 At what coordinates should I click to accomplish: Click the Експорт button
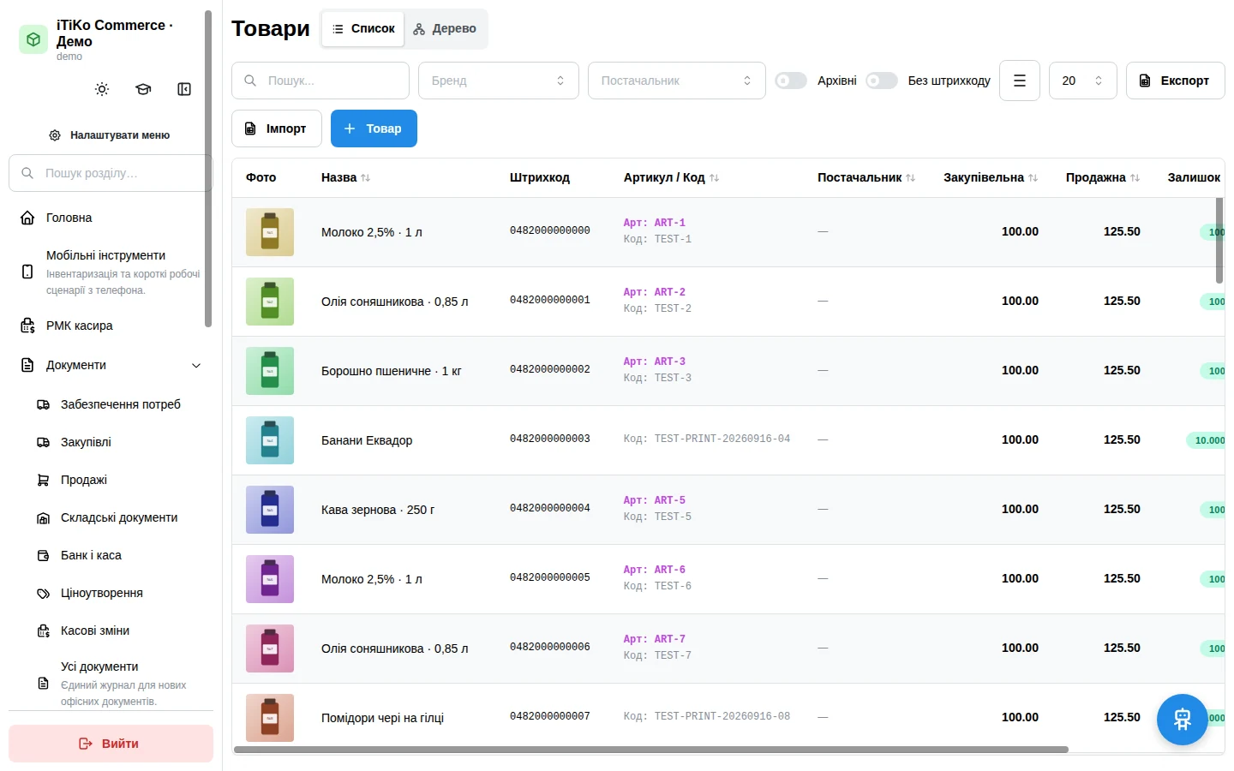pyautogui.click(x=1175, y=81)
